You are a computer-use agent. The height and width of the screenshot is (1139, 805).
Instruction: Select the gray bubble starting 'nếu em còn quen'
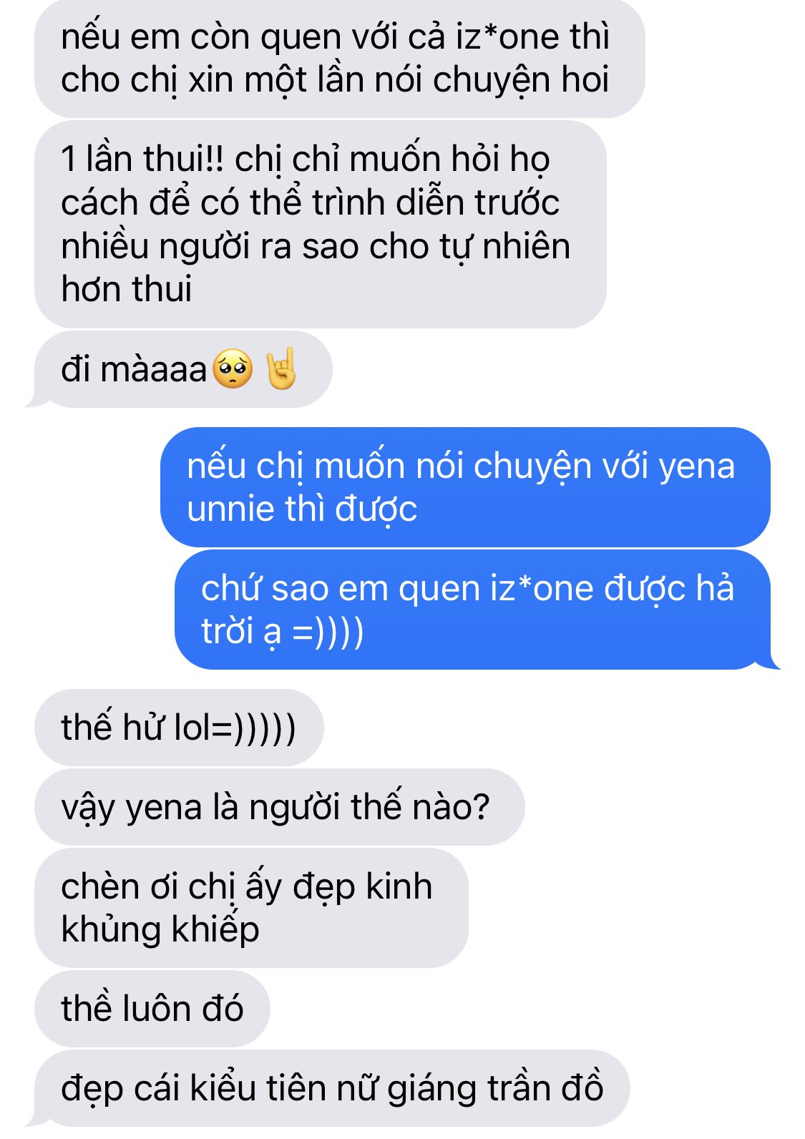pos(340,59)
